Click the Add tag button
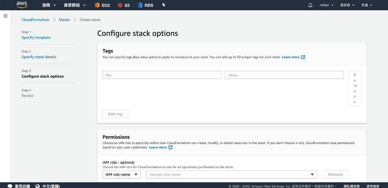The height and width of the screenshot is (188, 388). point(115,114)
